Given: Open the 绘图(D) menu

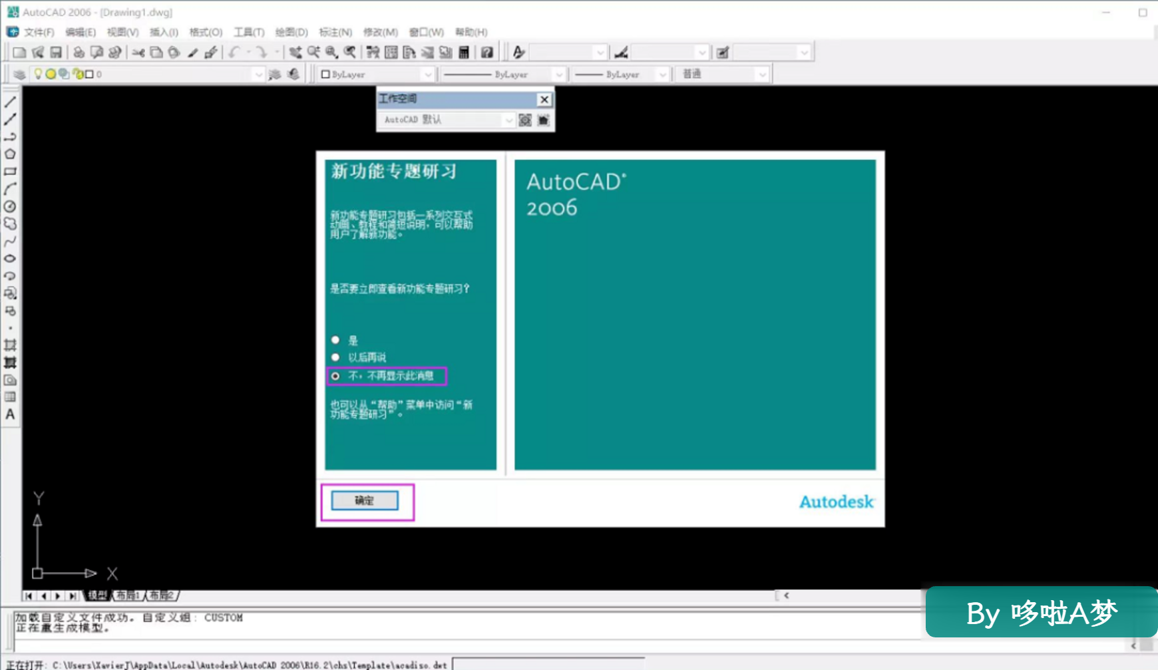Looking at the screenshot, I should point(291,32).
